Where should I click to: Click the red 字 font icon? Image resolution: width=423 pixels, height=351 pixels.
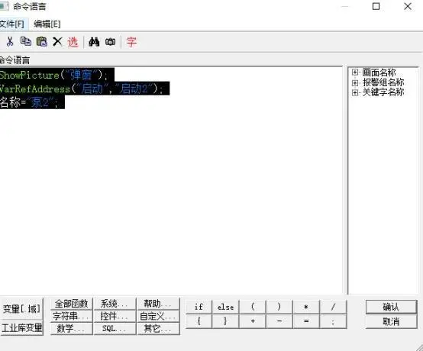(x=131, y=42)
